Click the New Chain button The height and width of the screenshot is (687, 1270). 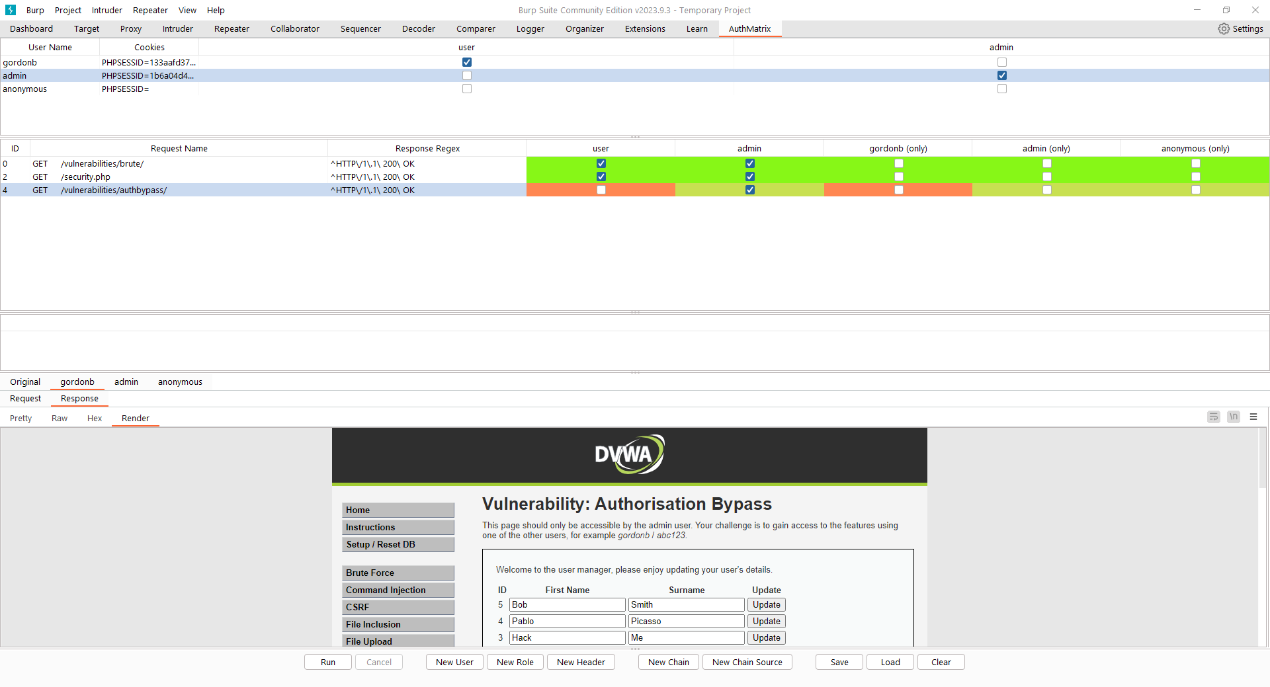click(669, 662)
